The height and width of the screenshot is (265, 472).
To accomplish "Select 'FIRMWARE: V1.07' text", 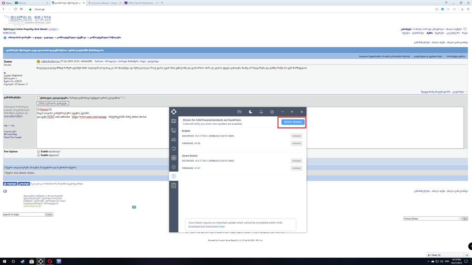I will coord(191,168).
